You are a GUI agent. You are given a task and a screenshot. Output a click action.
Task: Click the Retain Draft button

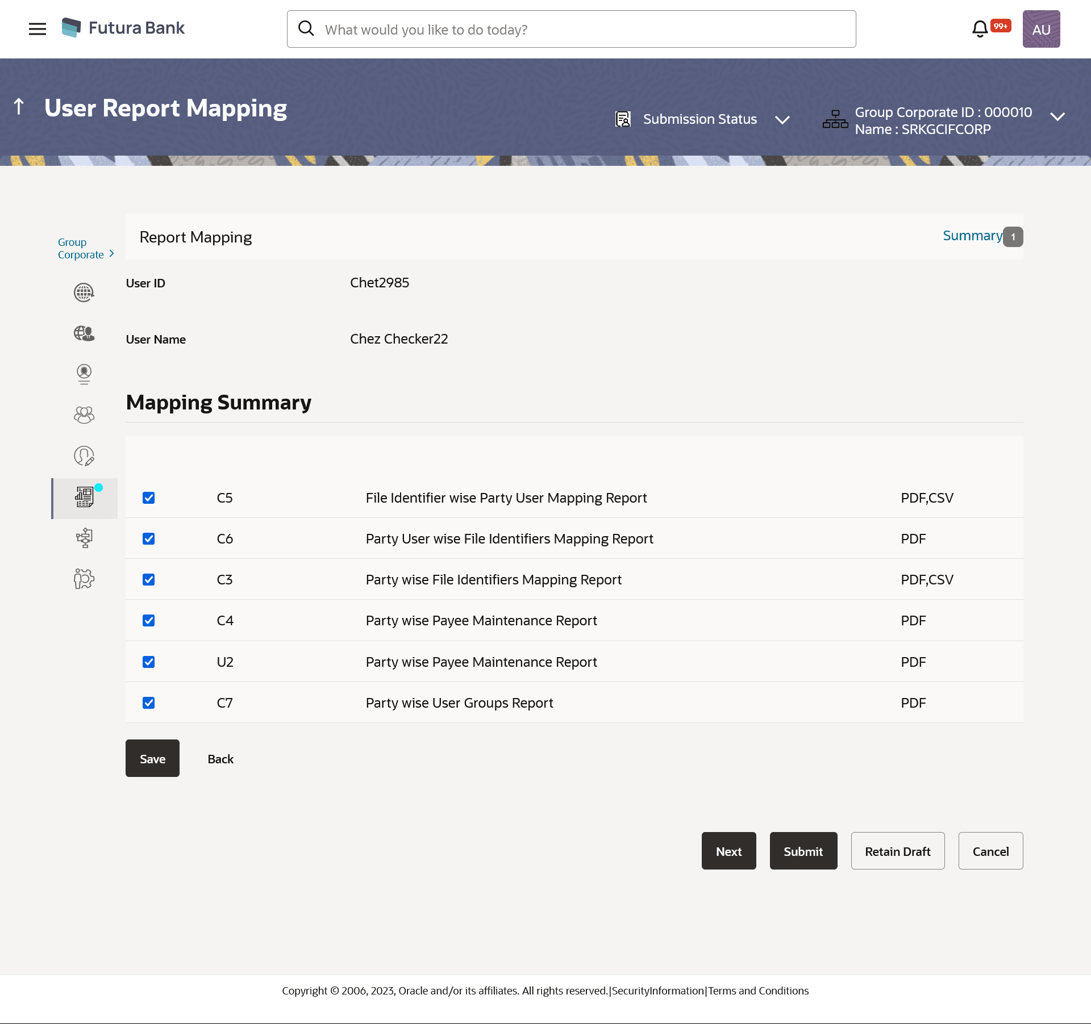(x=897, y=851)
